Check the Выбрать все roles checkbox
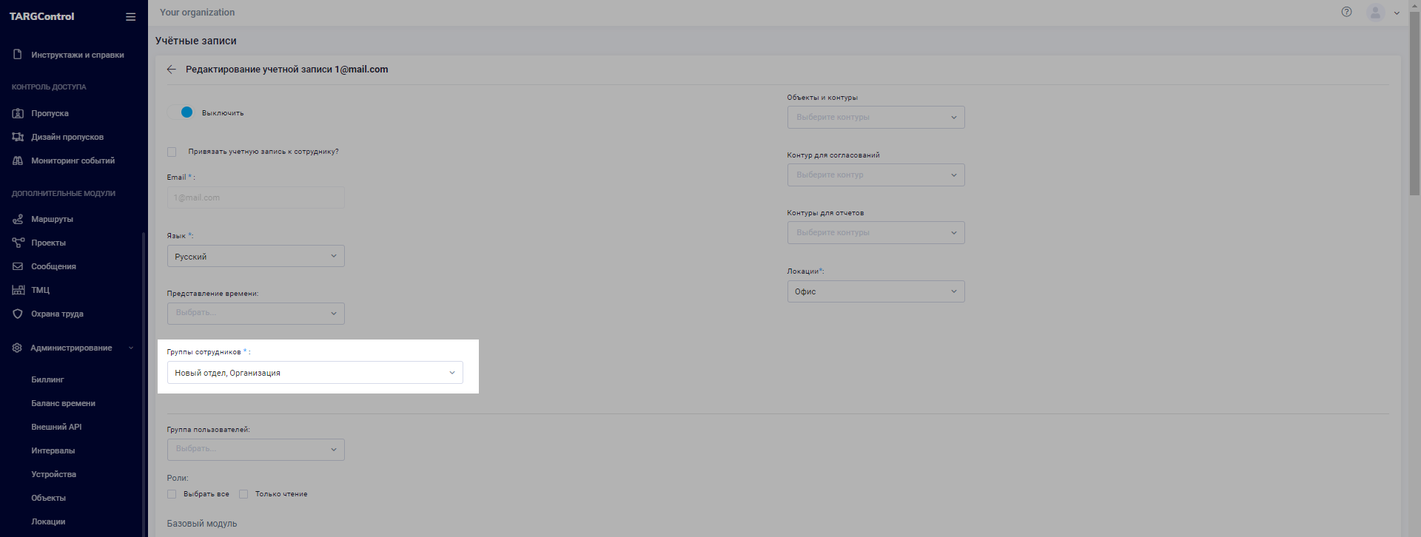 (x=172, y=494)
